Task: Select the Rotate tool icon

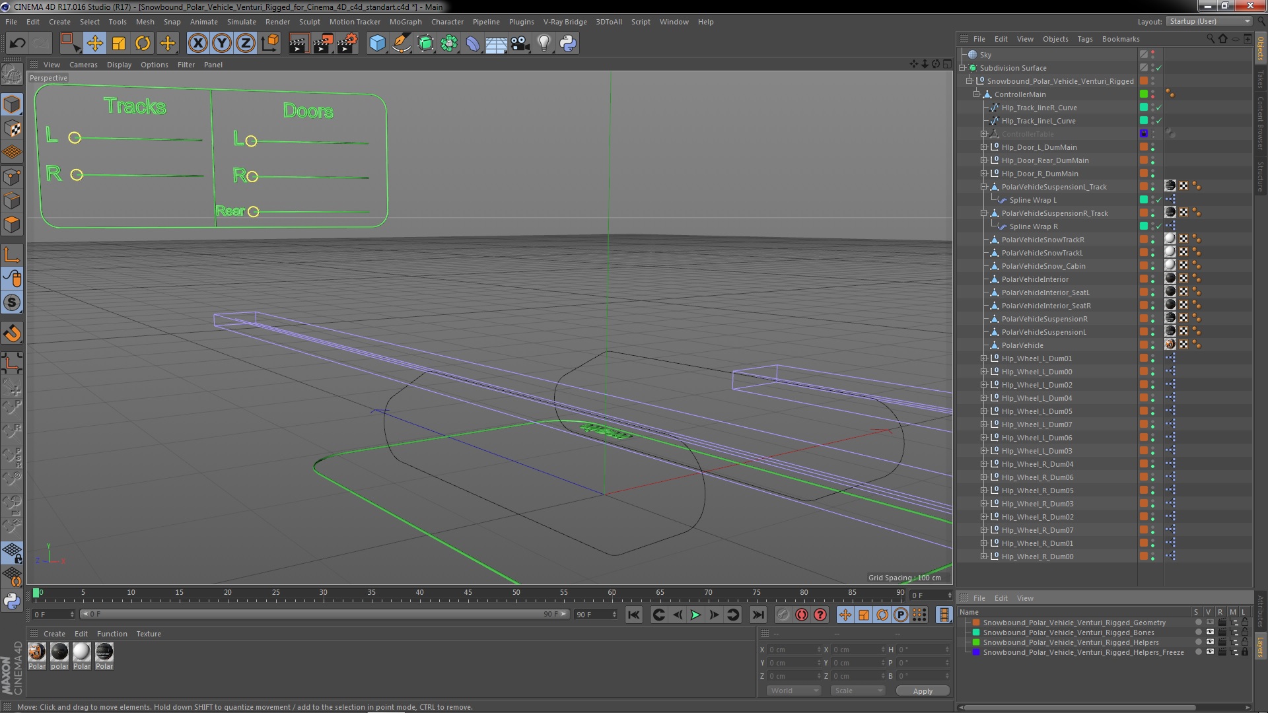Action: point(143,44)
